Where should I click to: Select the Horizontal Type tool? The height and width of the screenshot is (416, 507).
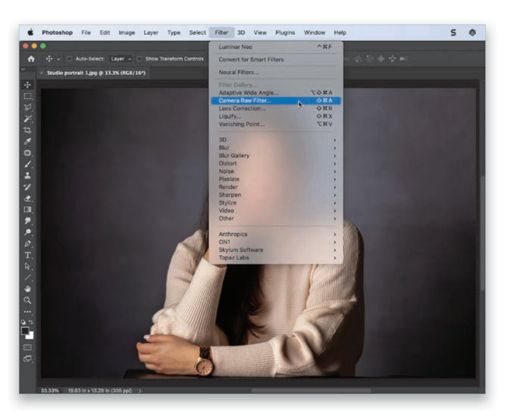(28, 255)
